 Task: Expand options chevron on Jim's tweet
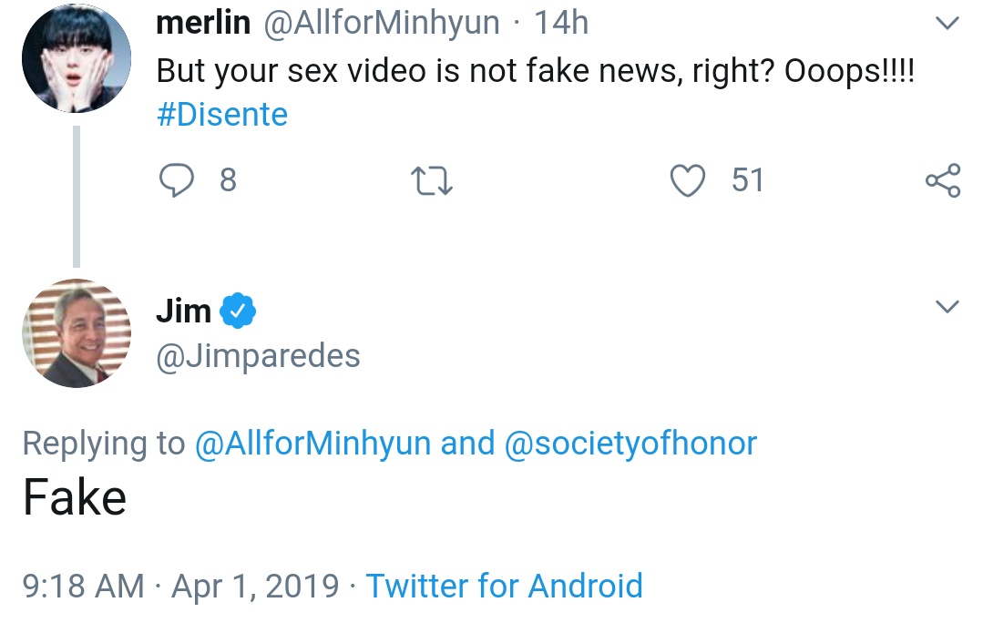point(947,308)
